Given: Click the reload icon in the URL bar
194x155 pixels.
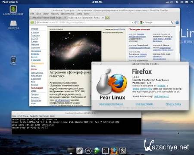Looking at the screenshot, I should point(135,22).
